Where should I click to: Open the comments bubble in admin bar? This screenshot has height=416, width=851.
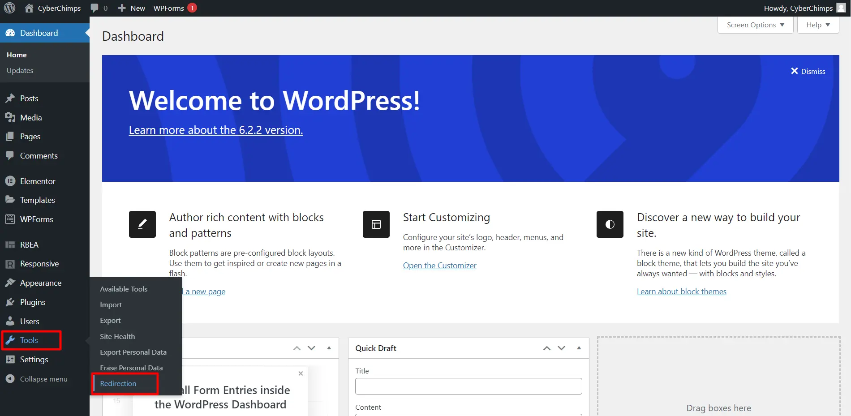click(95, 8)
